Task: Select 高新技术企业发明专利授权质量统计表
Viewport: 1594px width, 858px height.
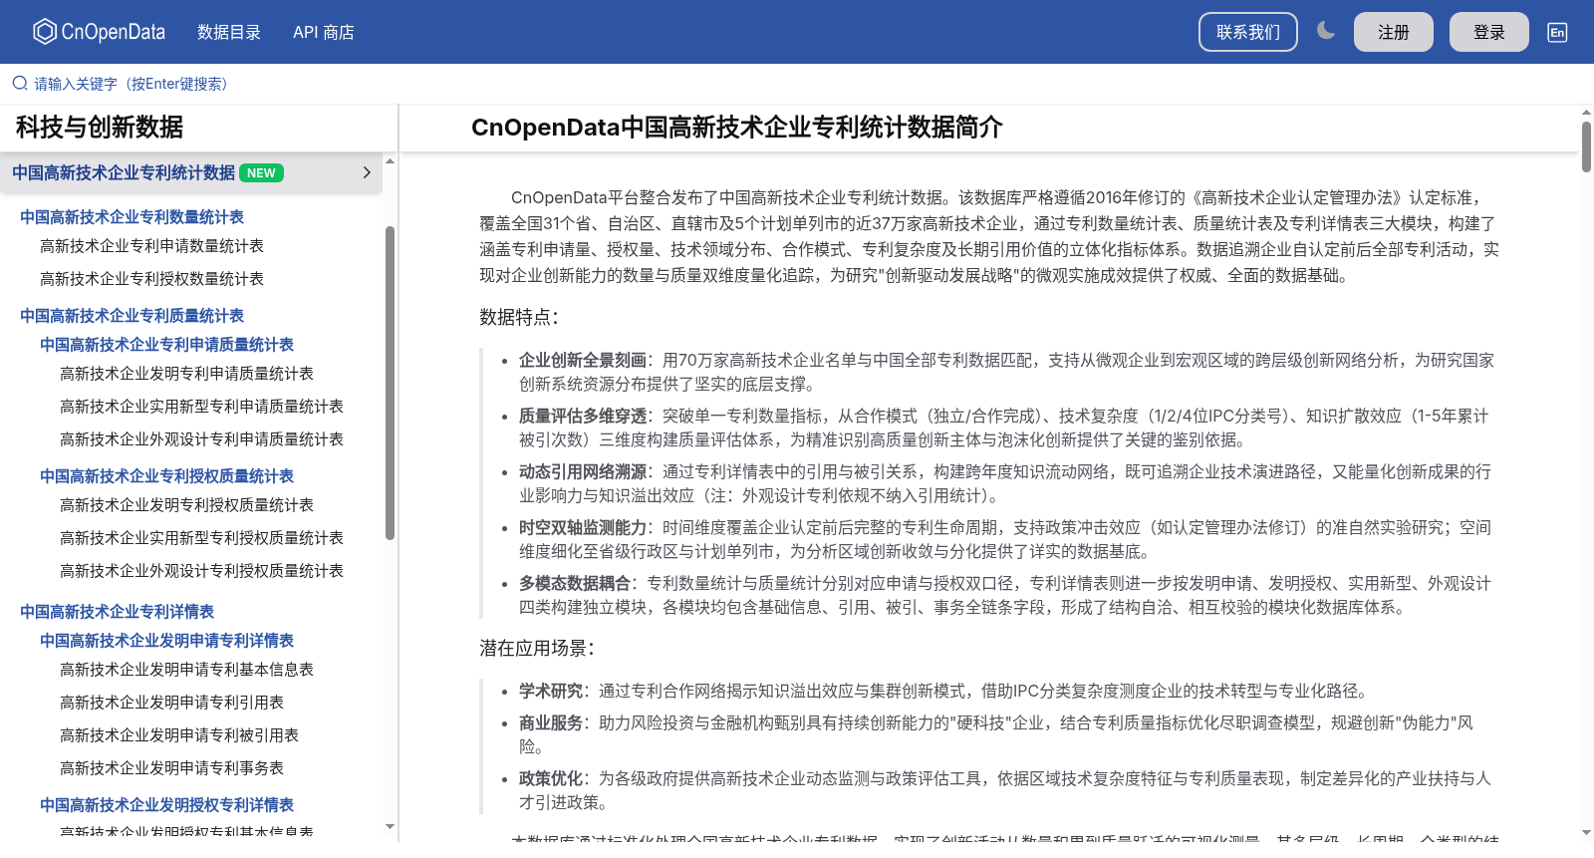Action: (x=186, y=505)
